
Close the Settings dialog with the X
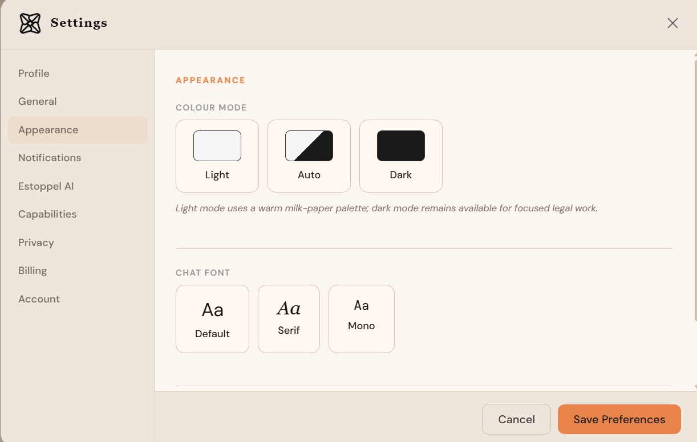coord(672,23)
